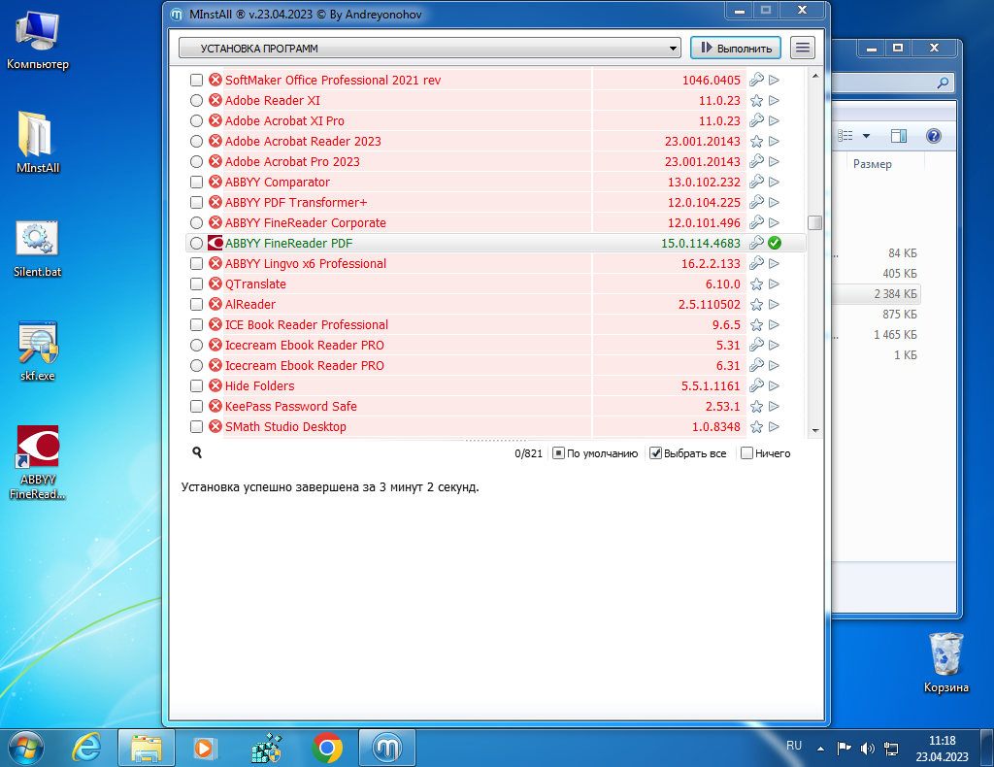Screen dimensions: 994x767
Task: Click the play arrow in AlReader row
Action: [x=774, y=304]
